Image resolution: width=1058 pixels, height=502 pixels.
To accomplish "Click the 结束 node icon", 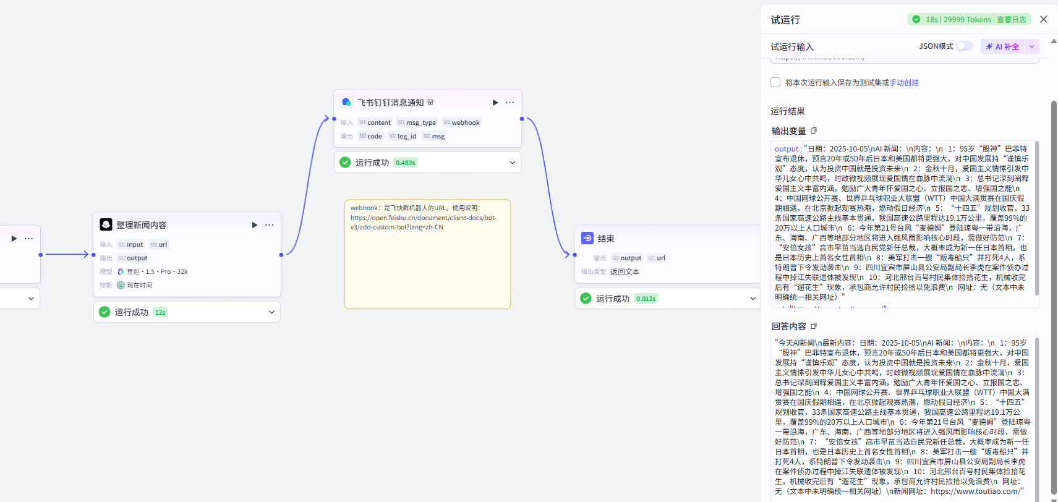I will 587,238.
